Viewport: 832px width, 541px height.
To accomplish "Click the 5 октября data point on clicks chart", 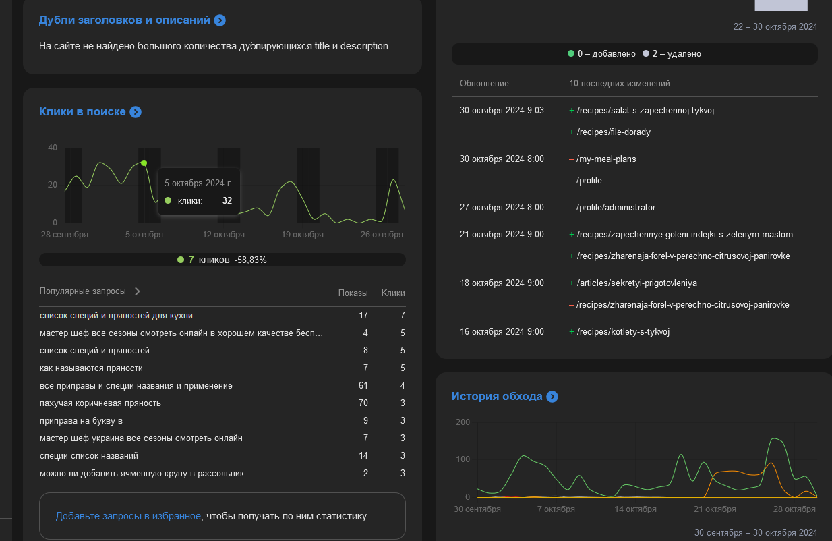I will 144,163.
